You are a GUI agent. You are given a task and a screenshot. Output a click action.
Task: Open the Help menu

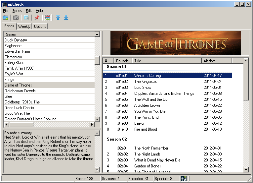[x=39, y=11]
